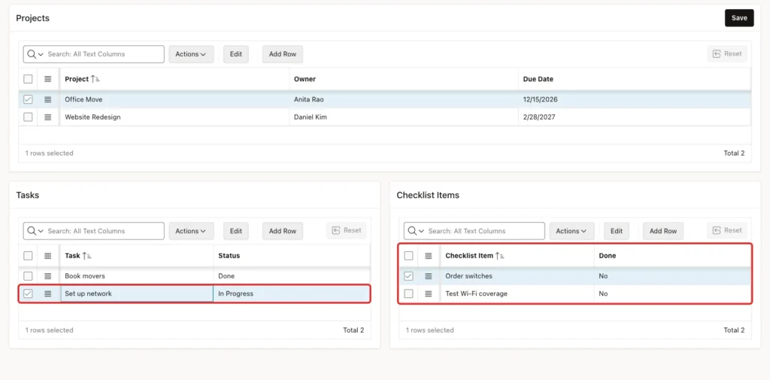
Task: Expand search column selector in Projects grid
Action: pos(35,54)
